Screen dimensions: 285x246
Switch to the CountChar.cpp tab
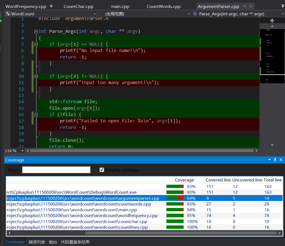(78, 6)
